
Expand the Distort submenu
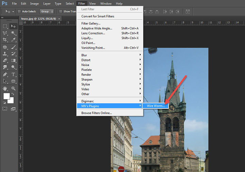[110, 60]
